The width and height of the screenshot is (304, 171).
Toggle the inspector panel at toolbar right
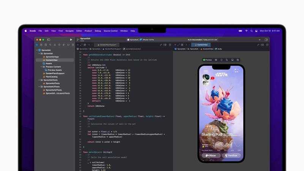pyautogui.click(x=266, y=40)
